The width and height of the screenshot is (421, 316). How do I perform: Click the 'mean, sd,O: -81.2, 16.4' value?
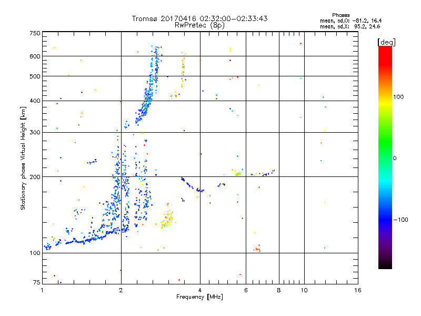(x=350, y=21)
